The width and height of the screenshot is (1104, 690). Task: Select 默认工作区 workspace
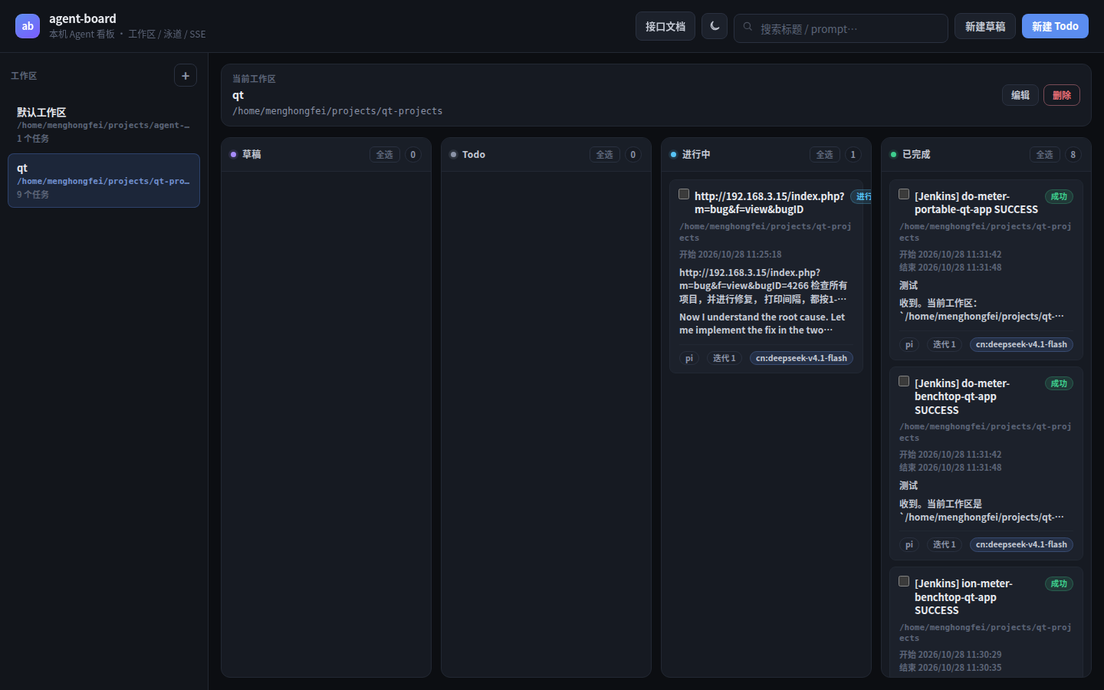coord(103,125)
